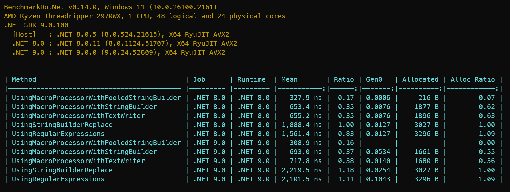Image resolution: width=510 pixels, height=192 pixels.
Task: Click the [Host] label
Action: click(24, 34)
